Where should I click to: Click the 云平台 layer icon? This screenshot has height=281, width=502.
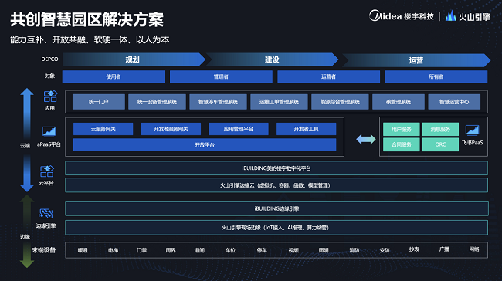pos(47,171)
